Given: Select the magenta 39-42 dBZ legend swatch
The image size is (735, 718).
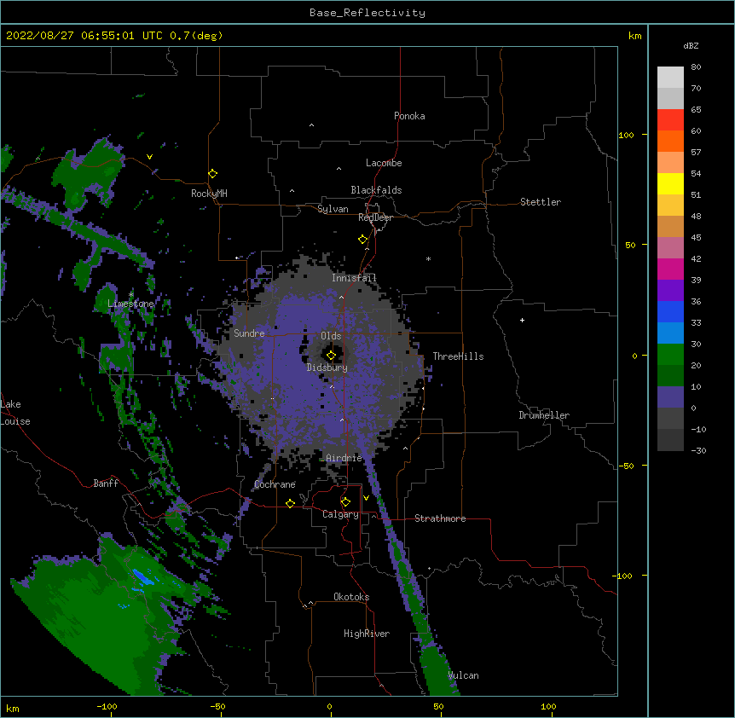Looking at the screenshot, I should (x=670, y=269).
